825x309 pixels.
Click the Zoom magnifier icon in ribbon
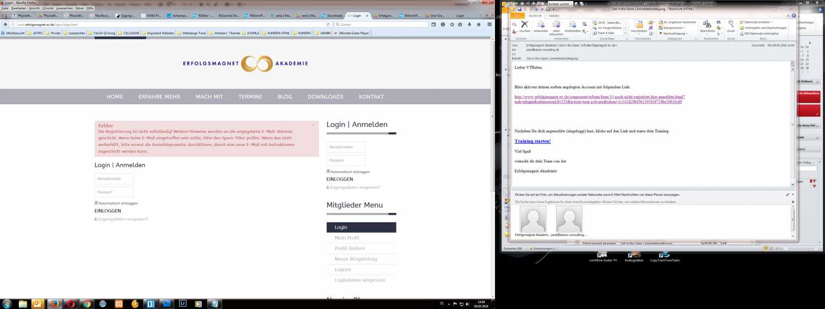(x=730, y=26)
